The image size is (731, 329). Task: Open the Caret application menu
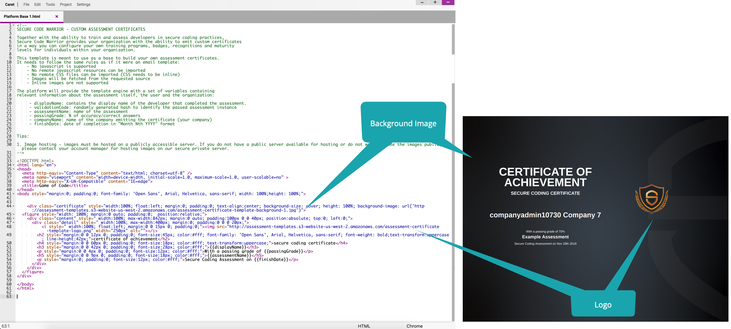point(10,4)
